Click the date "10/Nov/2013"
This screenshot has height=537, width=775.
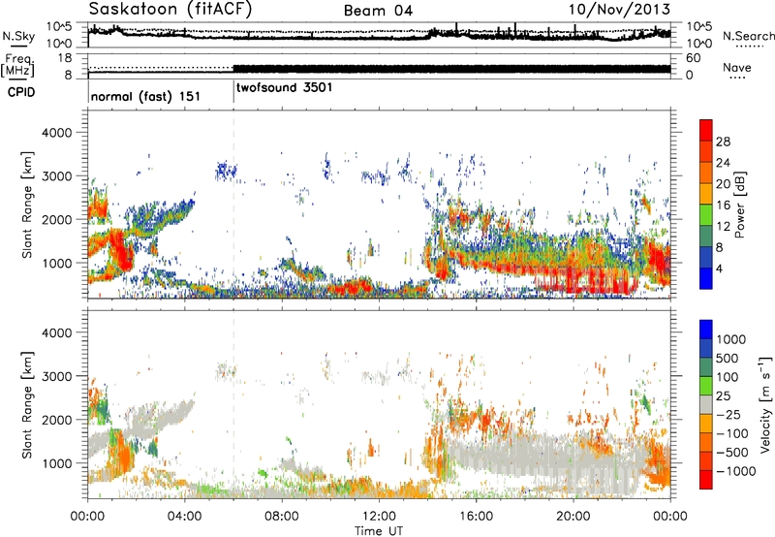pos(619,10)
